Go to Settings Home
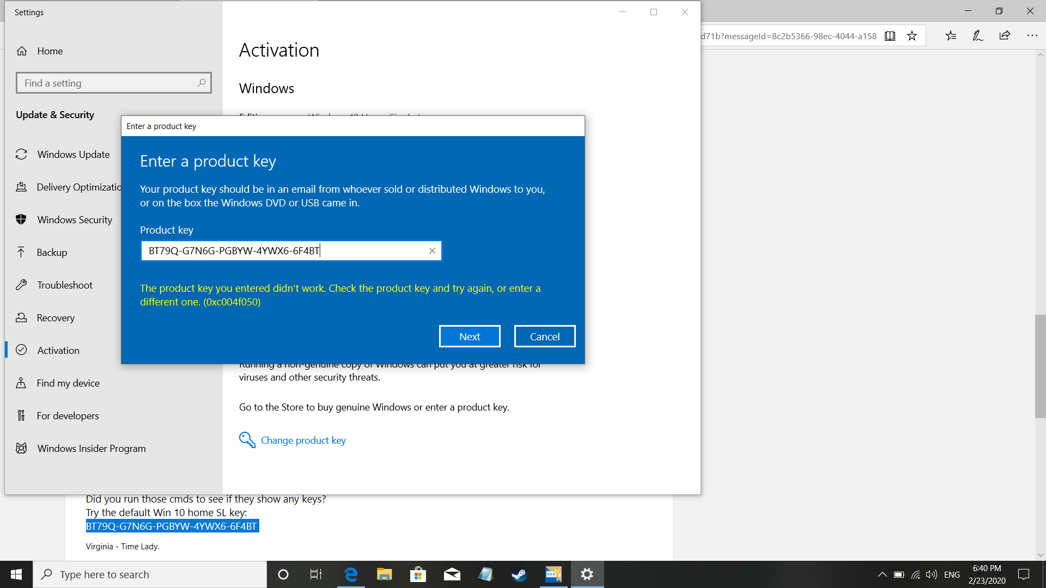Screen dimensions: 1046x588 point(50,51)
